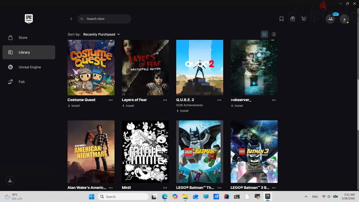The image size is (359, 202).
Task: Open the wishlist bookmark icon
Action: tap(282, 19)
